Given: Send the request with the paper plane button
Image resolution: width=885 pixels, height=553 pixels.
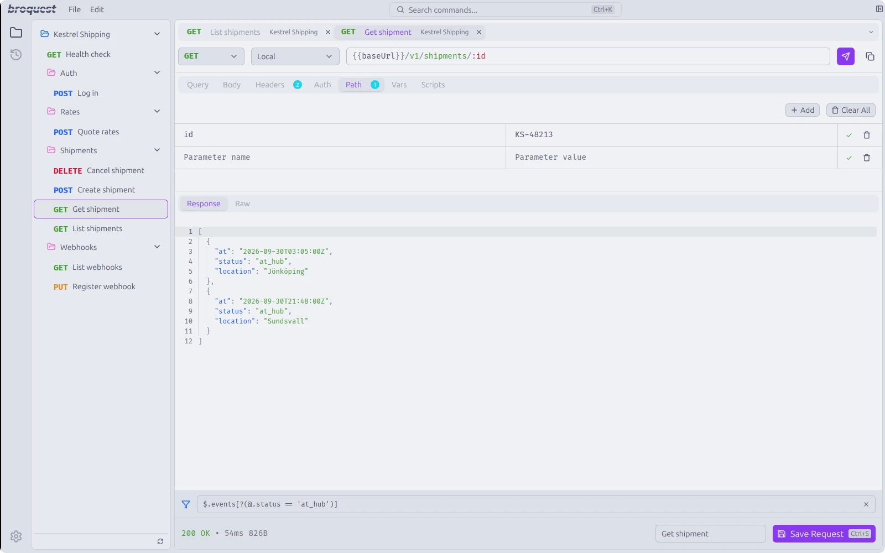Looking at the screenshot, I should point(845,56).
